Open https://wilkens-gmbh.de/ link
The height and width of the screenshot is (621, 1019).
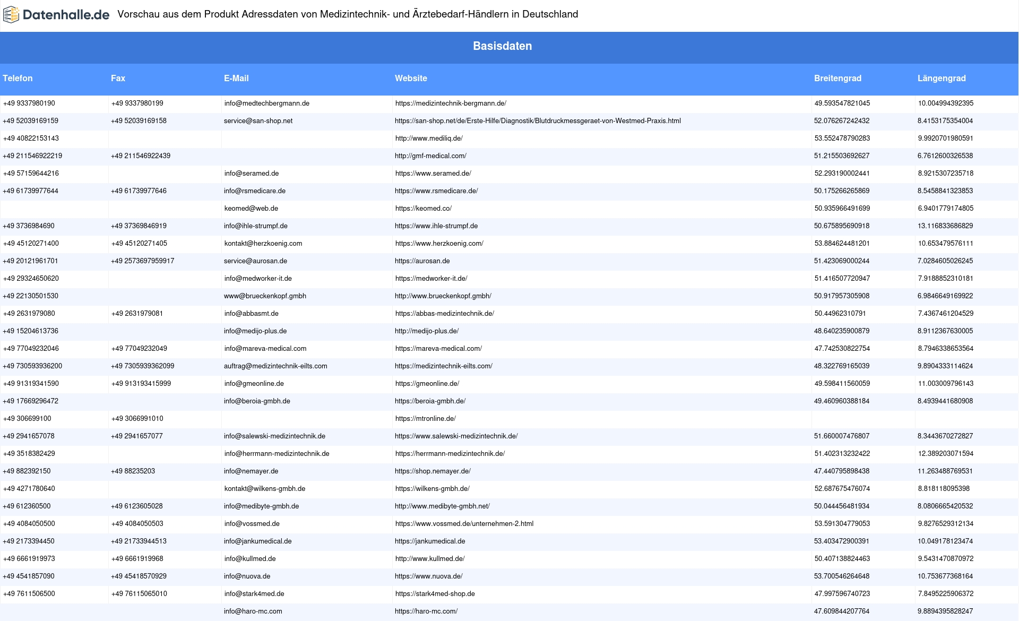pos(433,489)
